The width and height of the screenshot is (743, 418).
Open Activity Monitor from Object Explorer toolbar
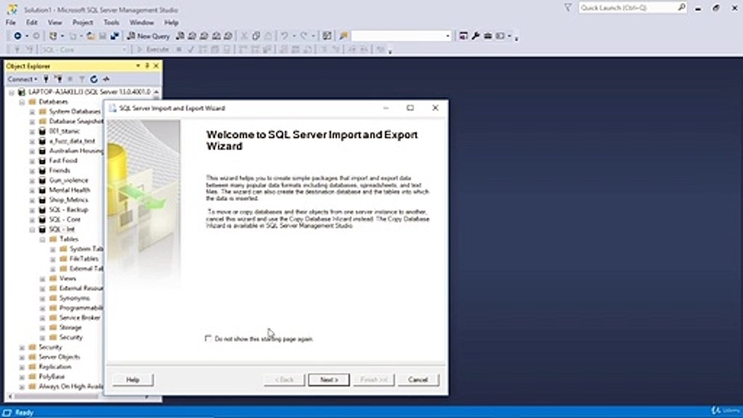tap(106, 79)
